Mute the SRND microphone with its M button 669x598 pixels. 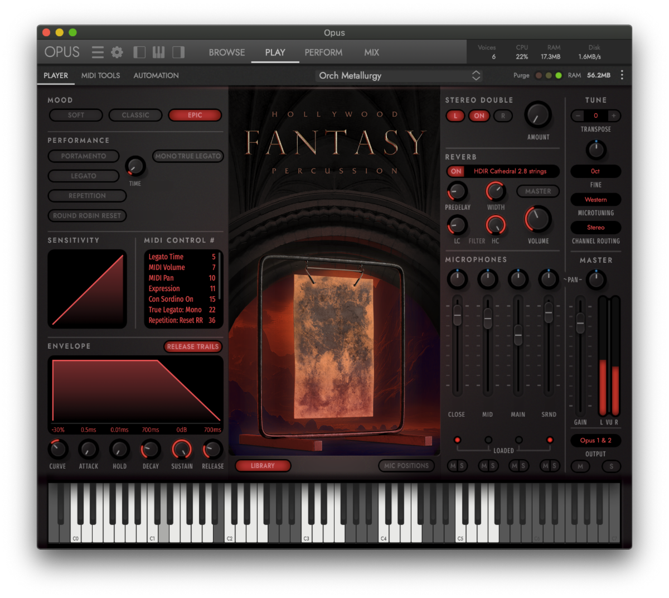coord(545,466)
